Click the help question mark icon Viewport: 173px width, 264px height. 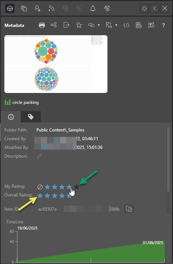pos(164,25)
